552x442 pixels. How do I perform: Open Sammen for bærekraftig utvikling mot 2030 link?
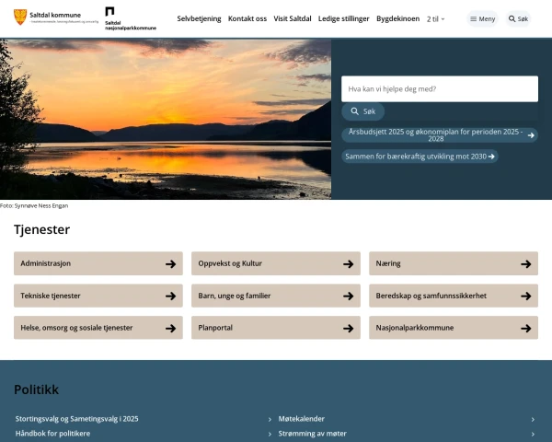[420, 157]
